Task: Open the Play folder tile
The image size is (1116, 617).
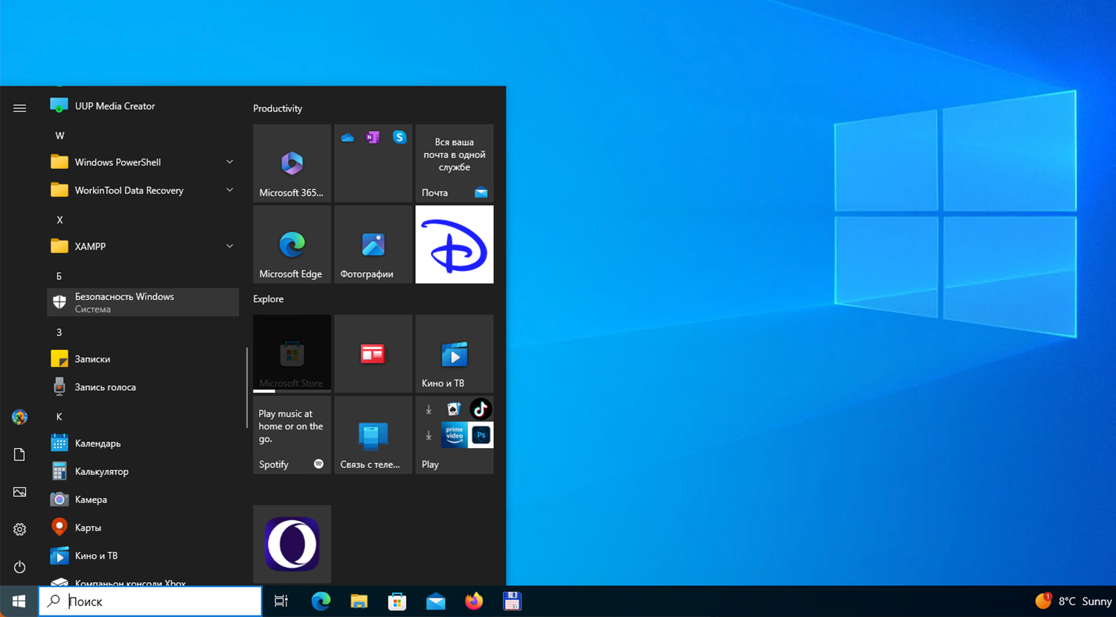Action: [455, 435]
